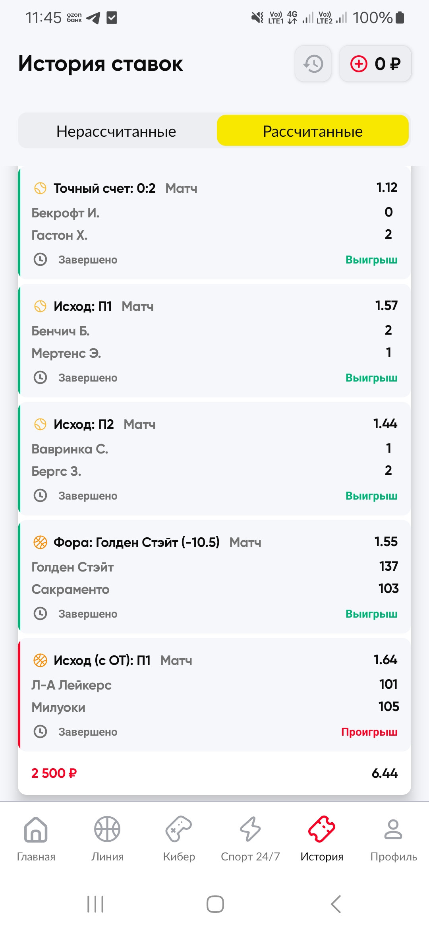Open Бенчич Б. vs Мертенс Э. bet
The height and width of the screenshot is (930, 429).
(x=214, y=341)
